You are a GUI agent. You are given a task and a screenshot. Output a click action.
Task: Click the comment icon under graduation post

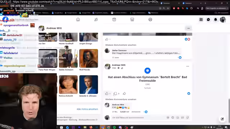coord(115,94)
